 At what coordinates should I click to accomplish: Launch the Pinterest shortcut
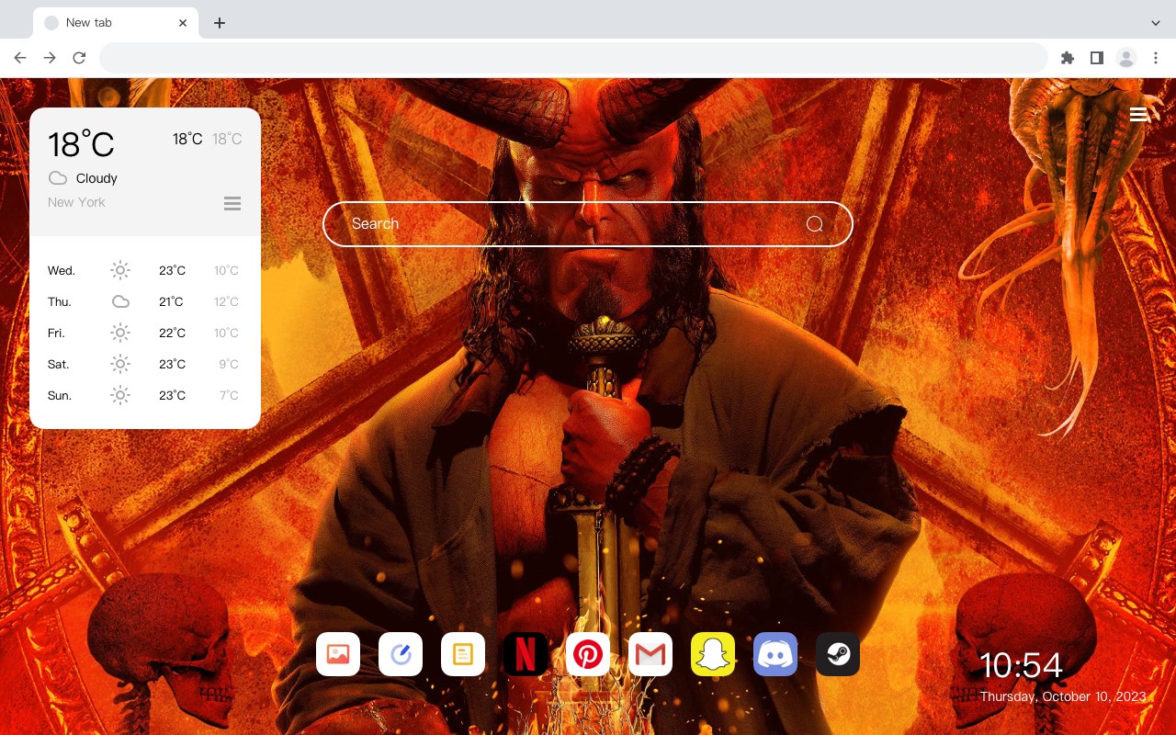588,654
